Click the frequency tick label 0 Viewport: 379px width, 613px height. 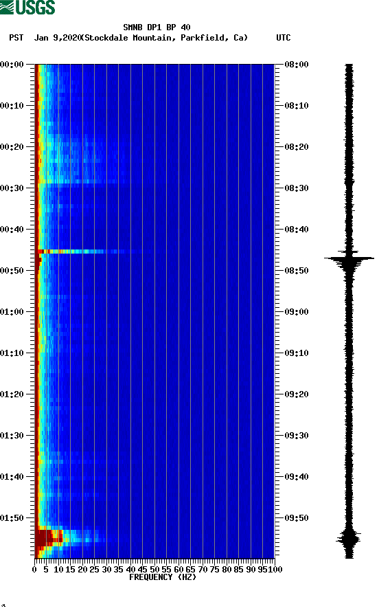coord(34,570)
